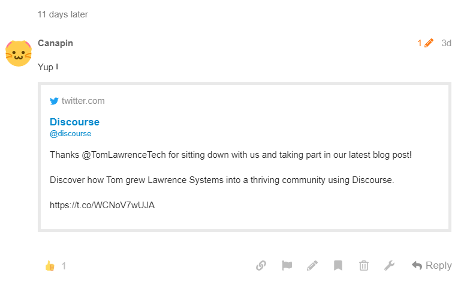
Task: Open the @discourse handle link
Action: 70,134
